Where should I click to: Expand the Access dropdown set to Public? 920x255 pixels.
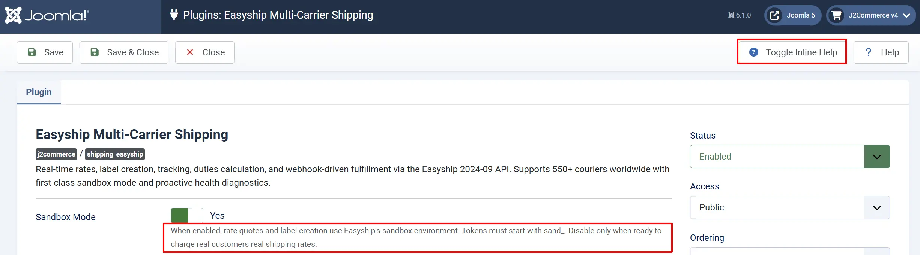[790, 207]
